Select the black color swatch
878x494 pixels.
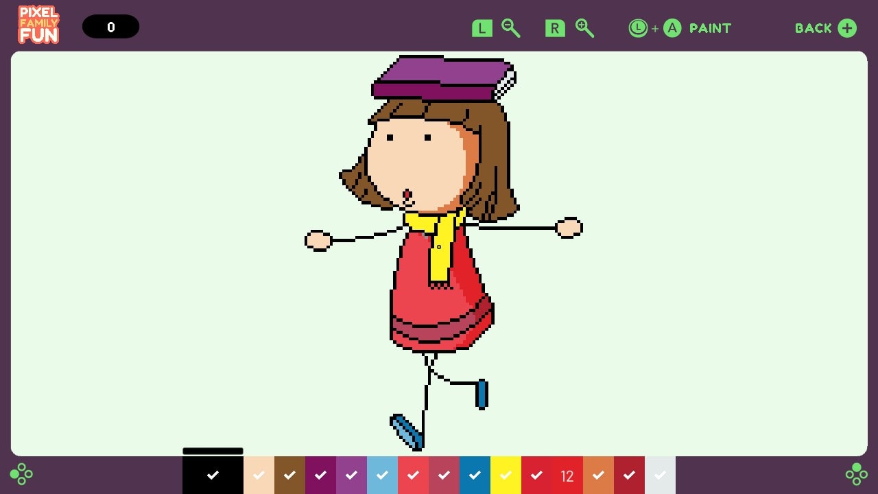click(213, 474)
